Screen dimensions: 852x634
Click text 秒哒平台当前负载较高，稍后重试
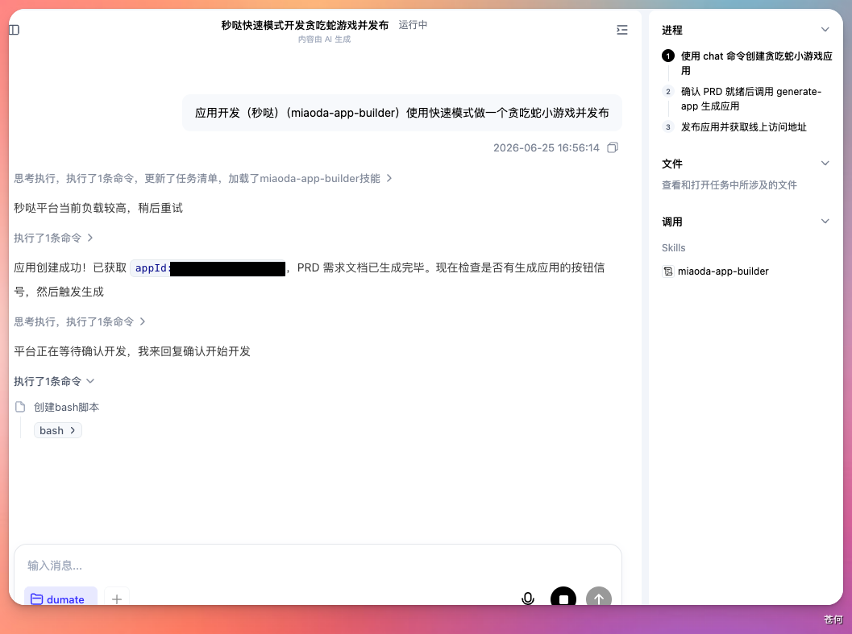98,208
